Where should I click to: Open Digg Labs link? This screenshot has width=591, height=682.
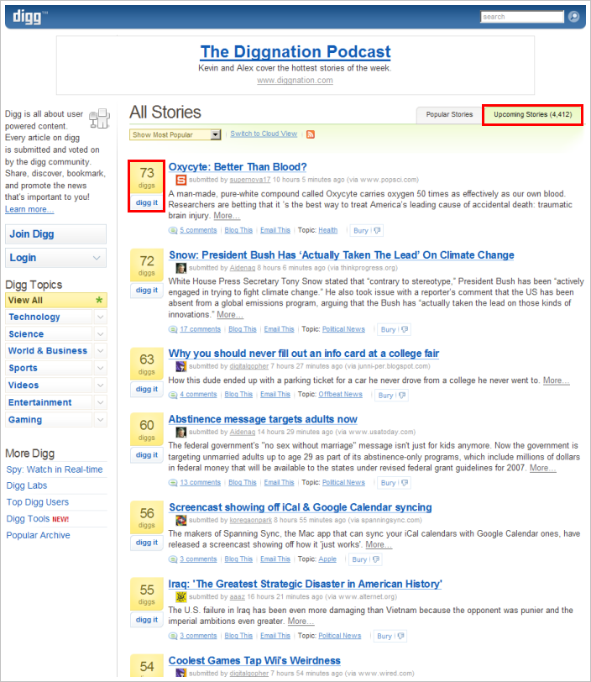[x=27, y=485]
